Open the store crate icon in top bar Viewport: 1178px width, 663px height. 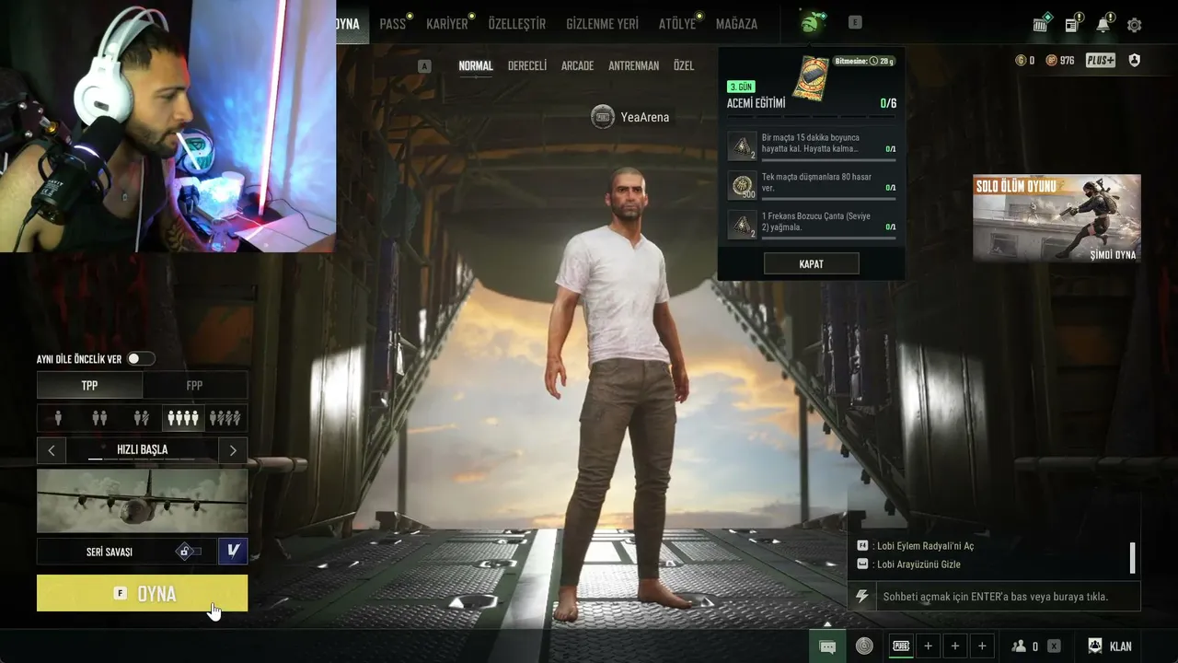pos(1041,24)
